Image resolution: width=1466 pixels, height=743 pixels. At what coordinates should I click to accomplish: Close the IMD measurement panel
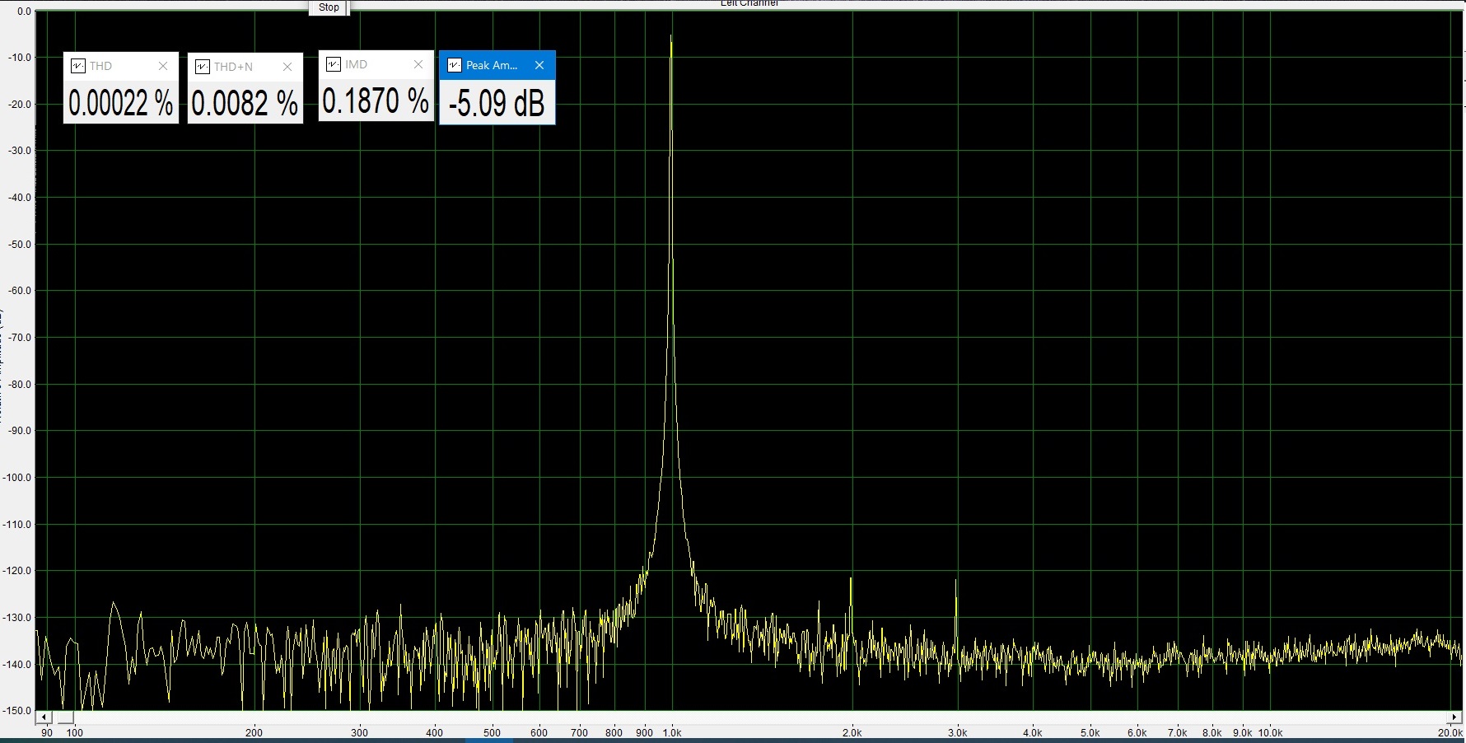click(418, 64)
